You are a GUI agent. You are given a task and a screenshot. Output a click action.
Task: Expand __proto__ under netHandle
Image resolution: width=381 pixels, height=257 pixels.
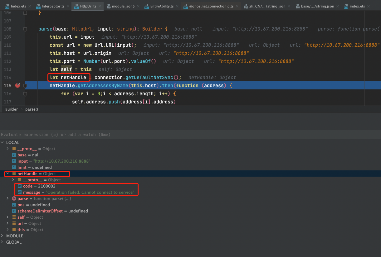(13, 180)
